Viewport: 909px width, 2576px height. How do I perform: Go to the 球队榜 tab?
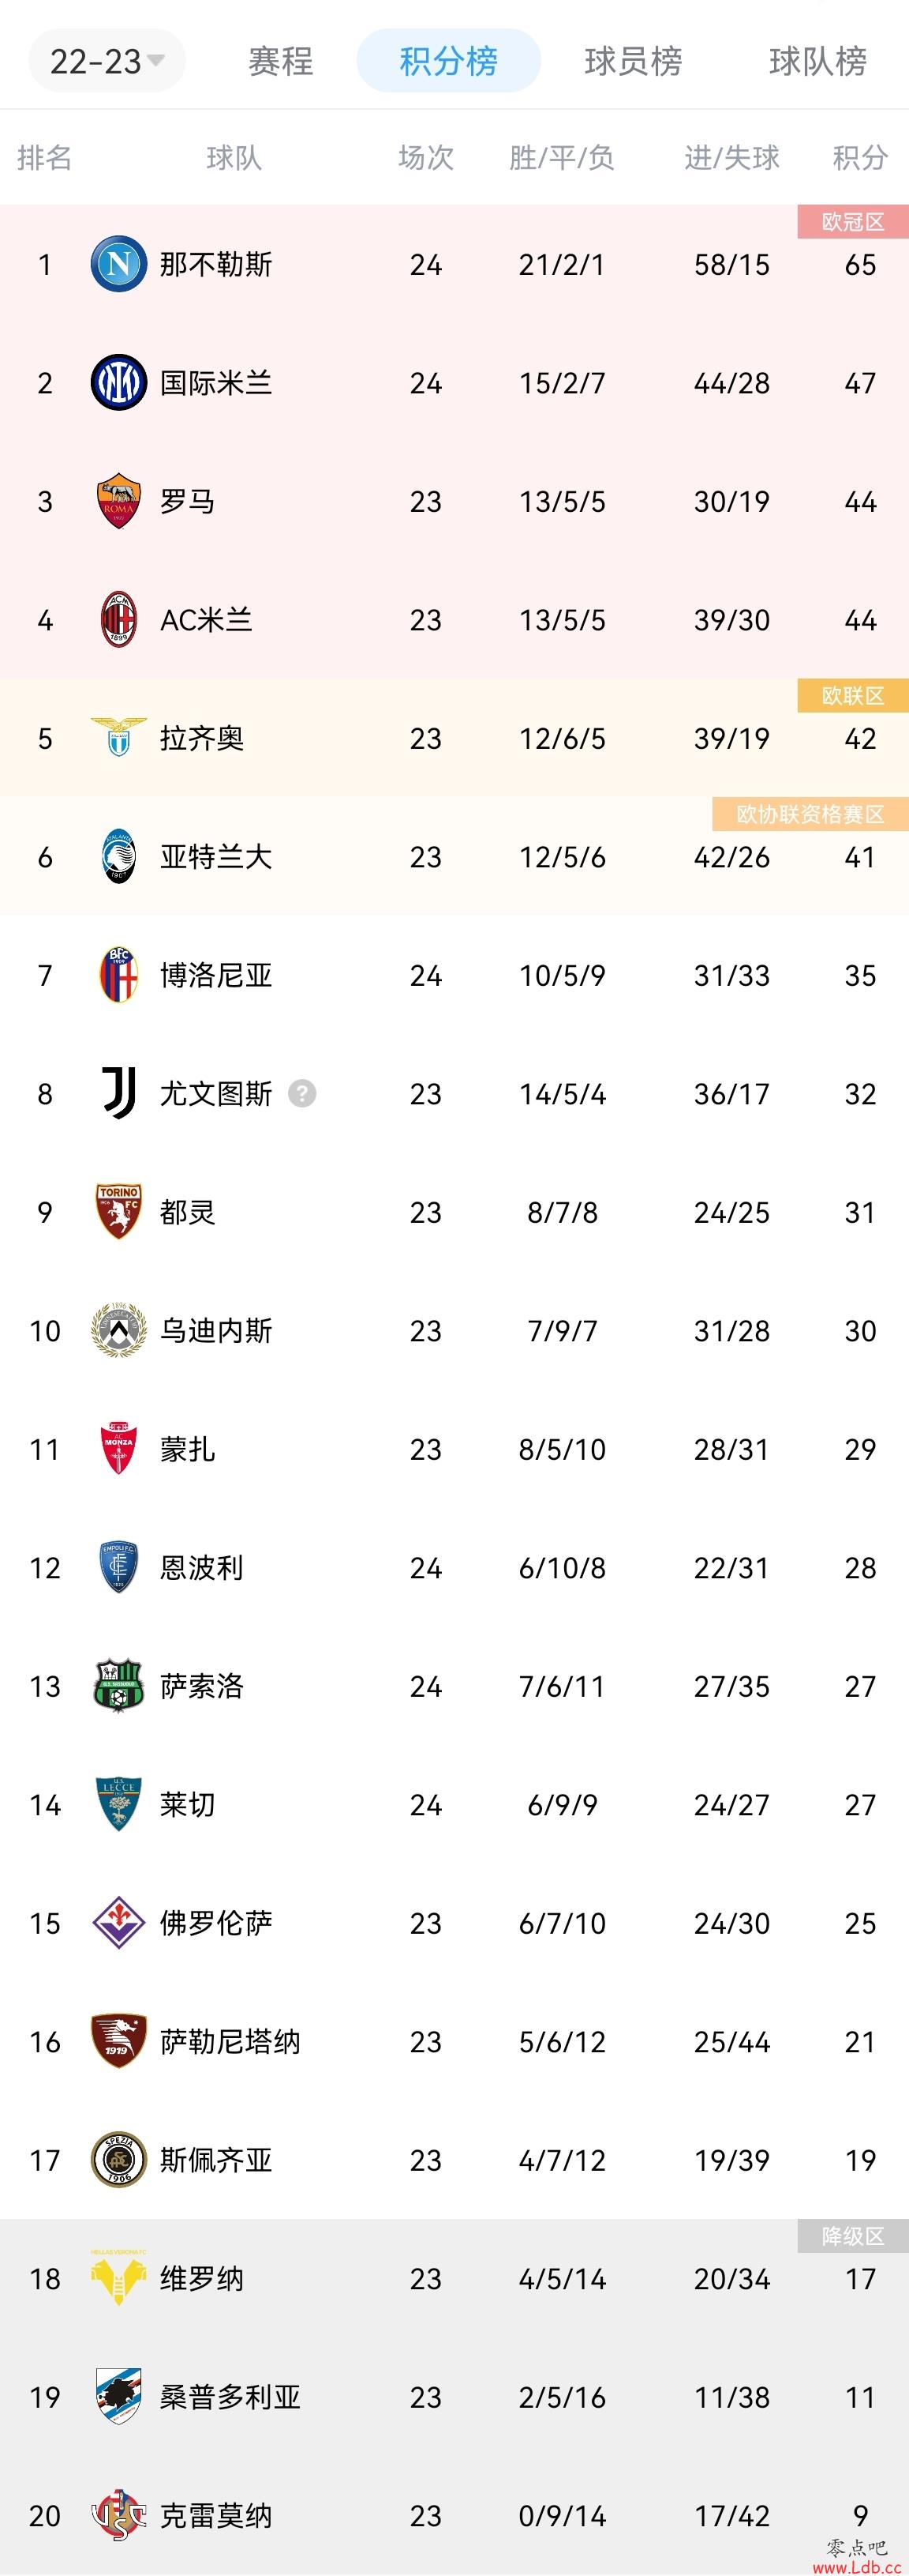[x=818, y=61]
